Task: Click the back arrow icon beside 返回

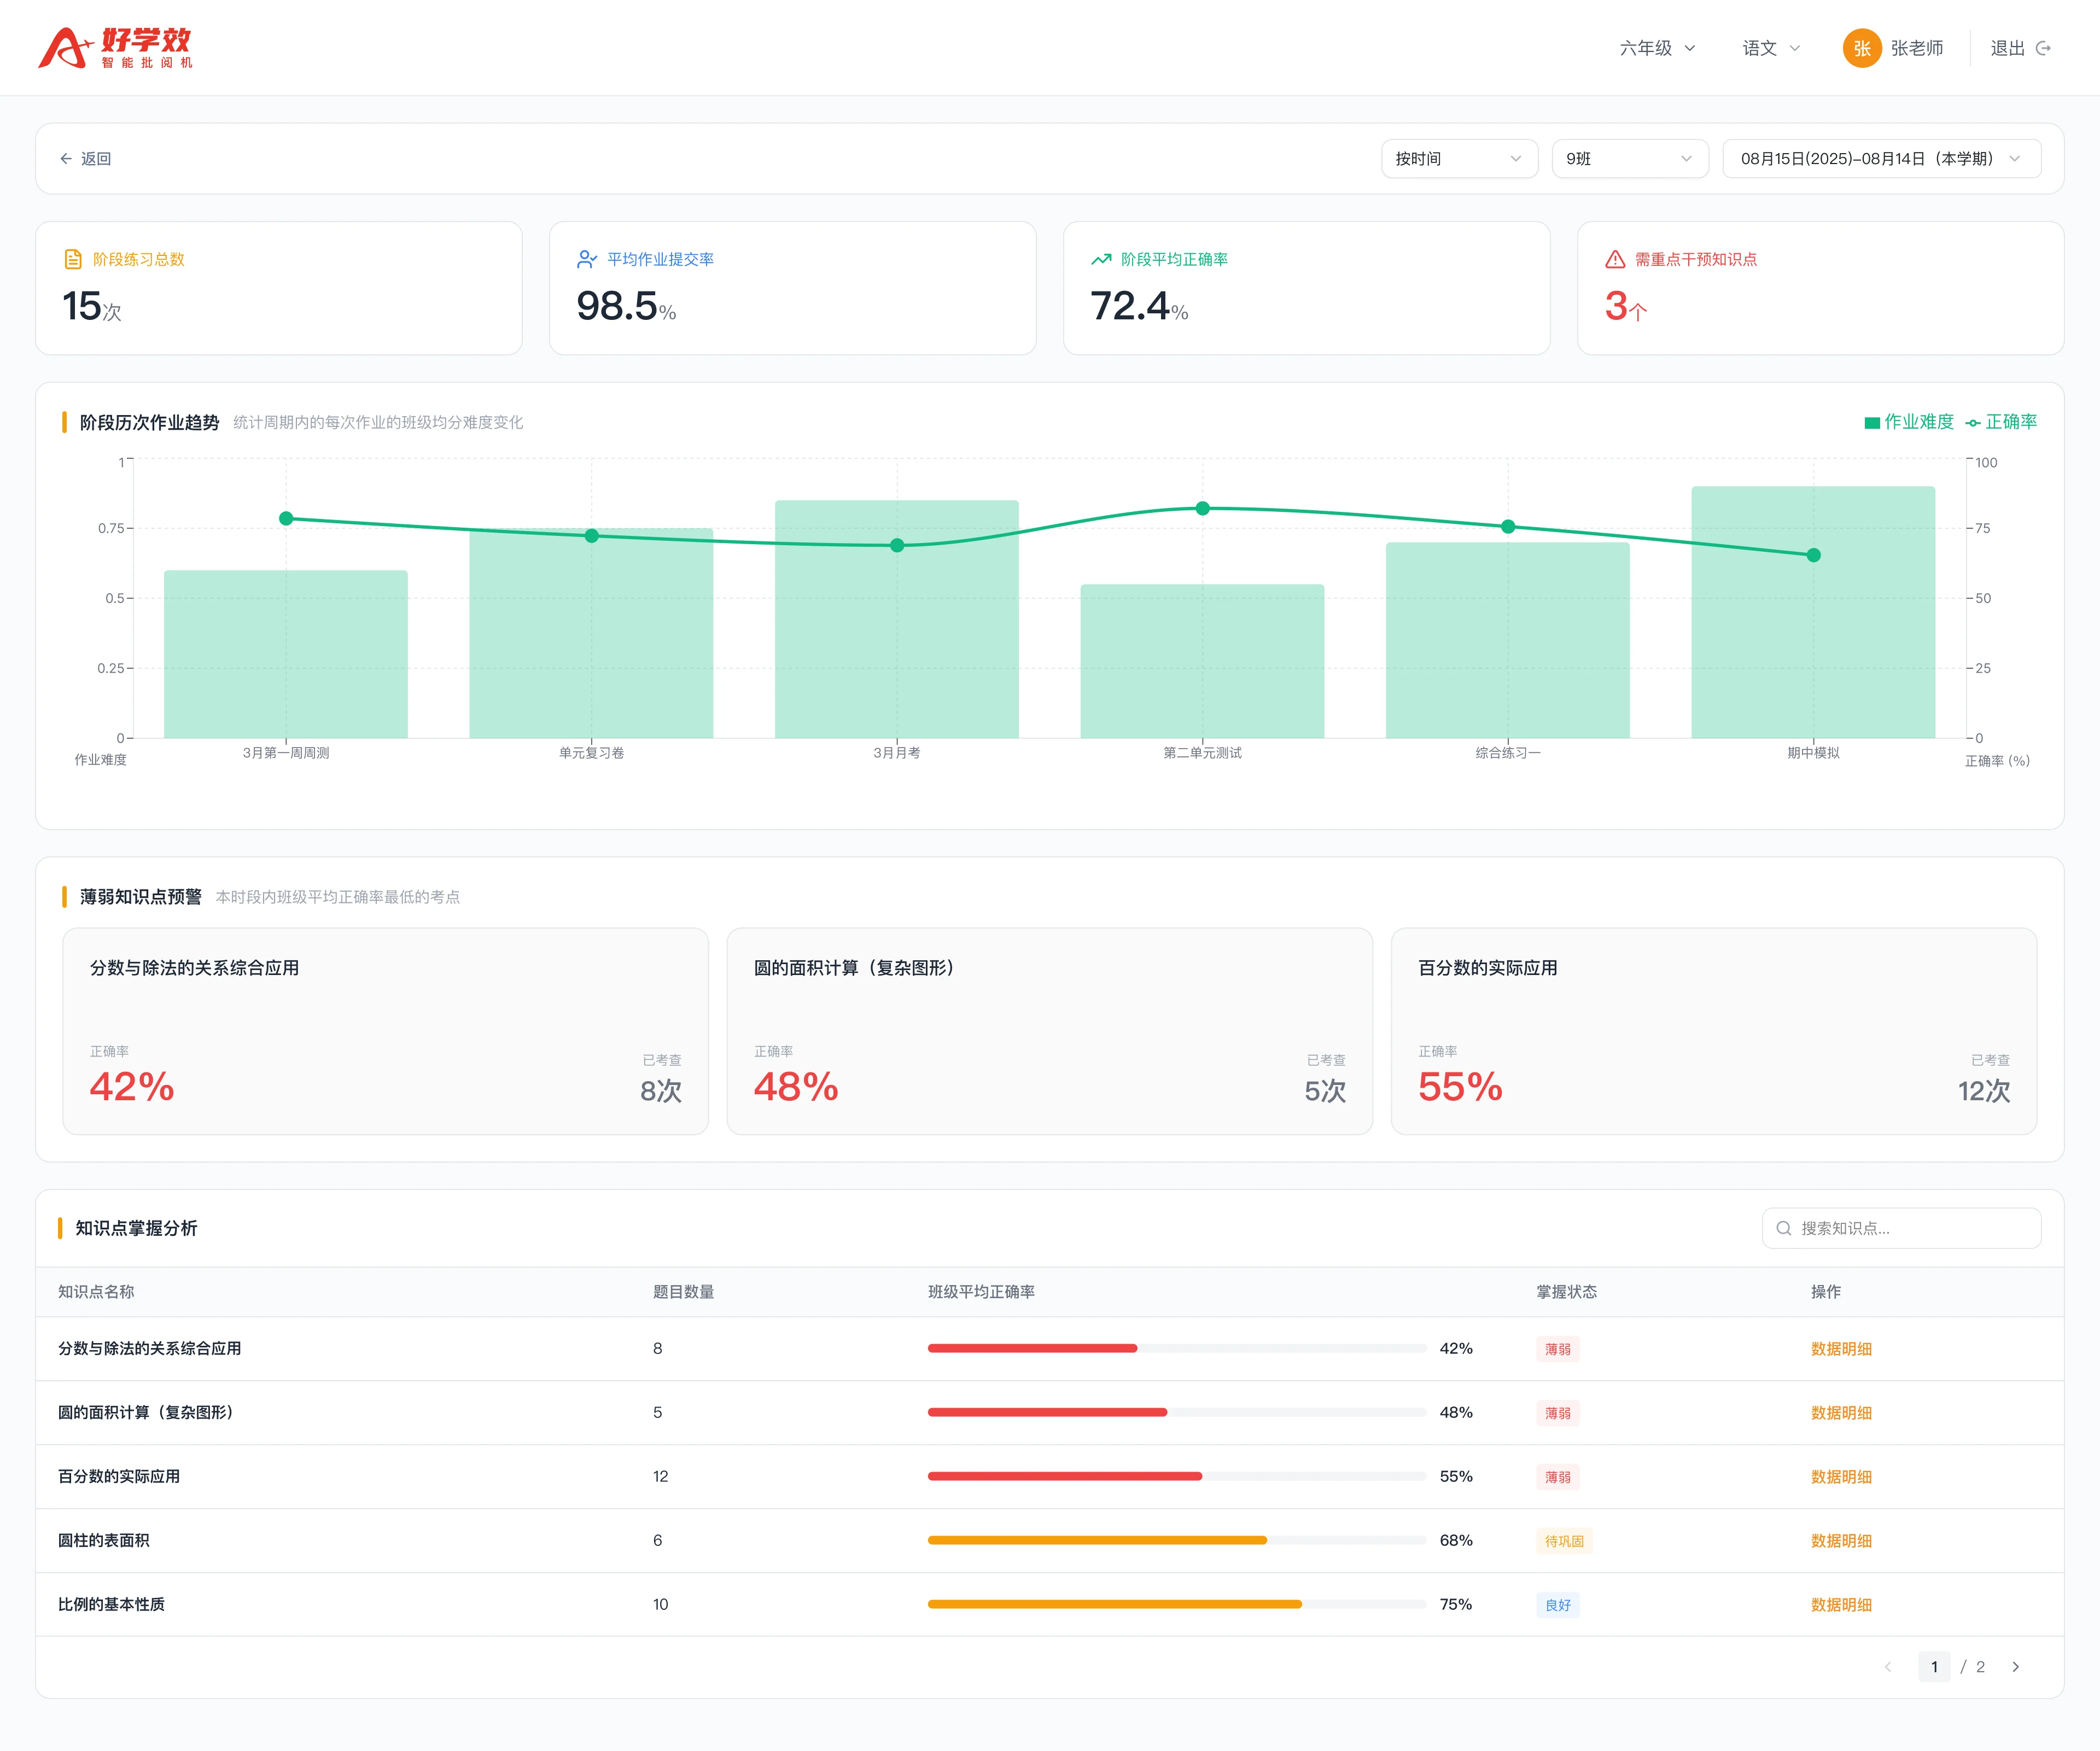Action: tap(66, 159)
